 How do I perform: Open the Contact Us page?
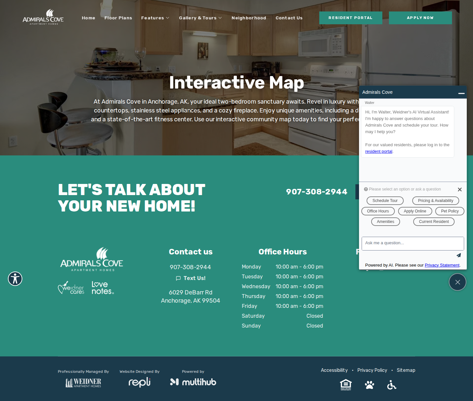click(x=289, y=18)
